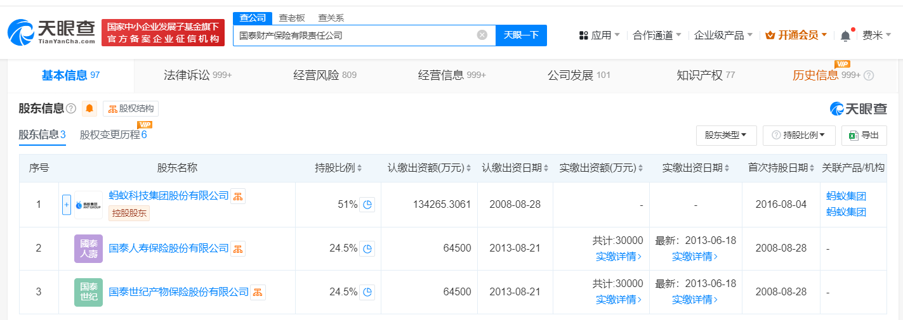Switch to the 公司发展 tab
The image size is (903, 320).
(579, 75)
